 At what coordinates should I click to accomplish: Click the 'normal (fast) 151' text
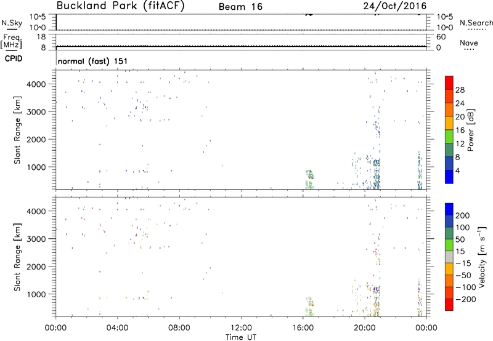tap(92, 61)
